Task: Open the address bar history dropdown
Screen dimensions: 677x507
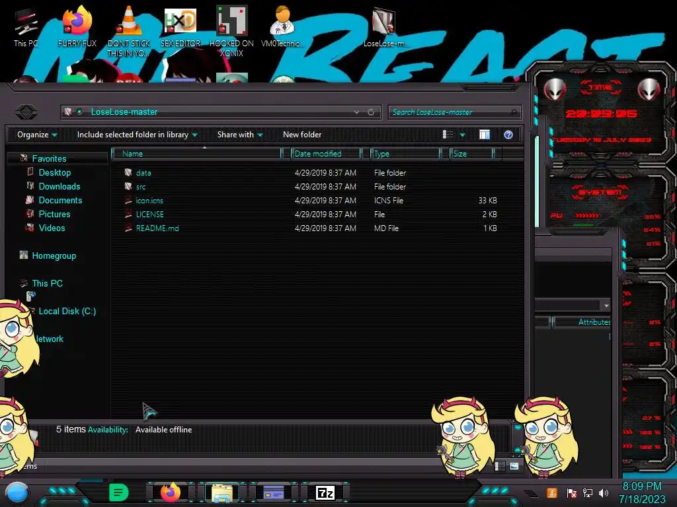Action: (356, 112)
